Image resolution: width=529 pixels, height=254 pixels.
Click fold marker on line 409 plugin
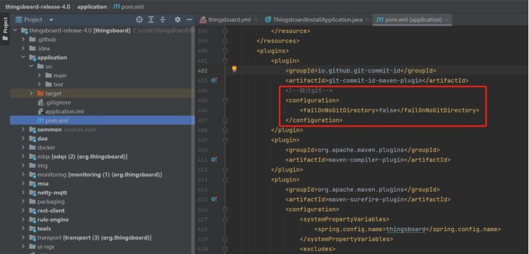point(225,139)
